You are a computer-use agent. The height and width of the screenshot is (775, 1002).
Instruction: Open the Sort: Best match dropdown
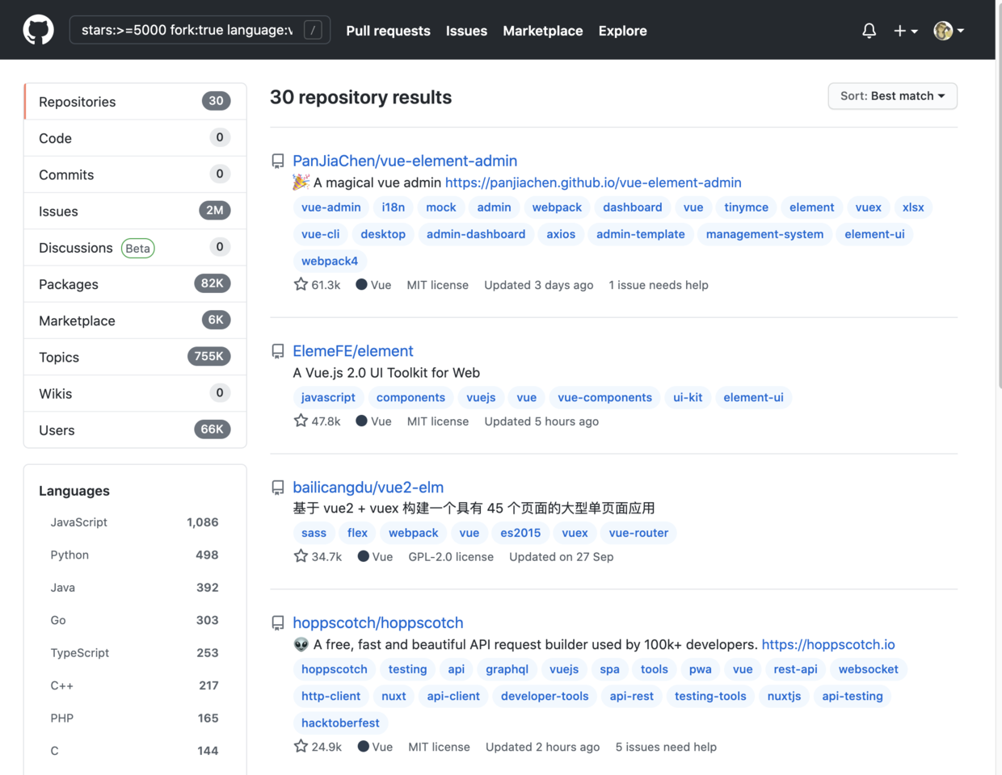pos(892,96)
